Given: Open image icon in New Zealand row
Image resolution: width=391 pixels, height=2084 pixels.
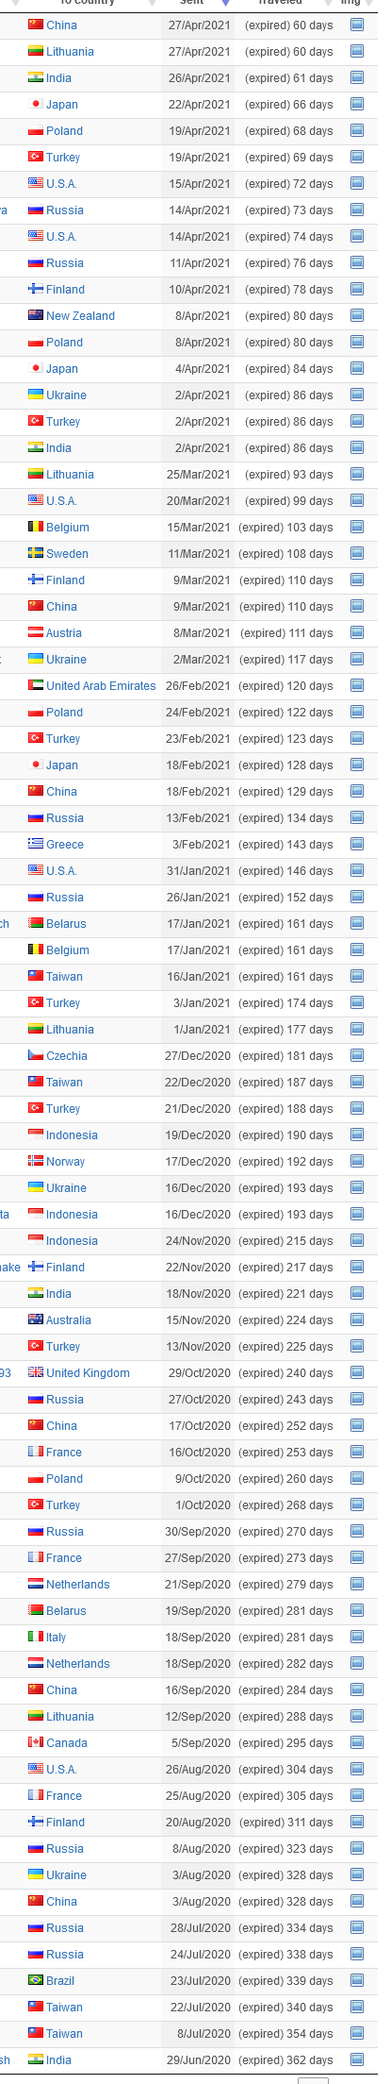Looking at the screenshot, I should (356, 316).
